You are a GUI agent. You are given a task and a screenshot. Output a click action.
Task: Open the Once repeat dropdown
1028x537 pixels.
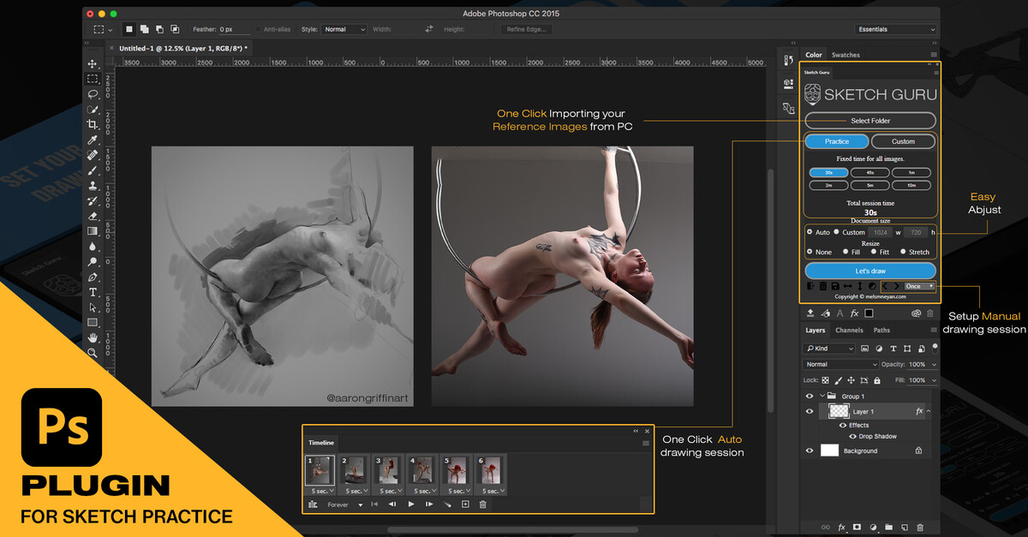919,286
